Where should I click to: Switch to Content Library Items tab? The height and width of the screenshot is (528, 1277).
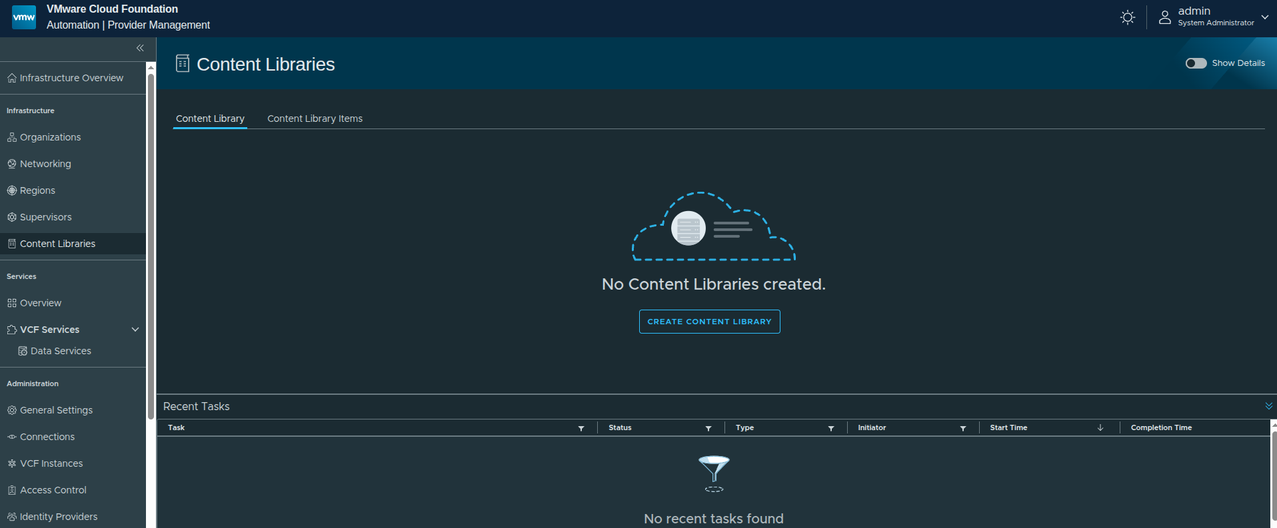tap(315, 119)
